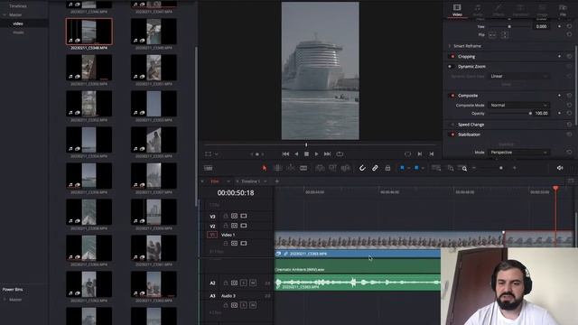The image size is (578, 325).
Task: Collapse the Master bin in sidebar
Action: click(x=5, y=15)
